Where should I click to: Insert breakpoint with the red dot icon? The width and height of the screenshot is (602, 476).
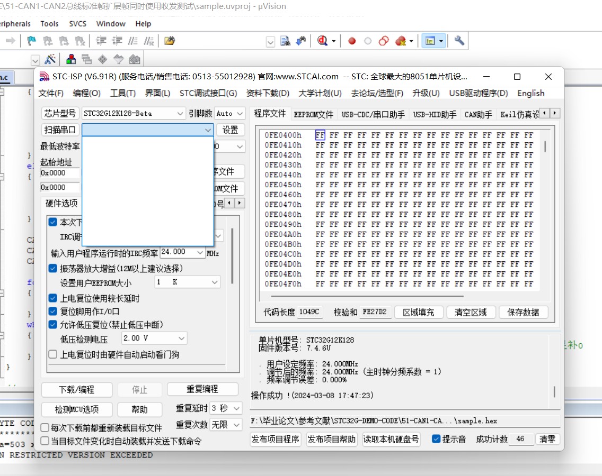(x=352, y=41)
